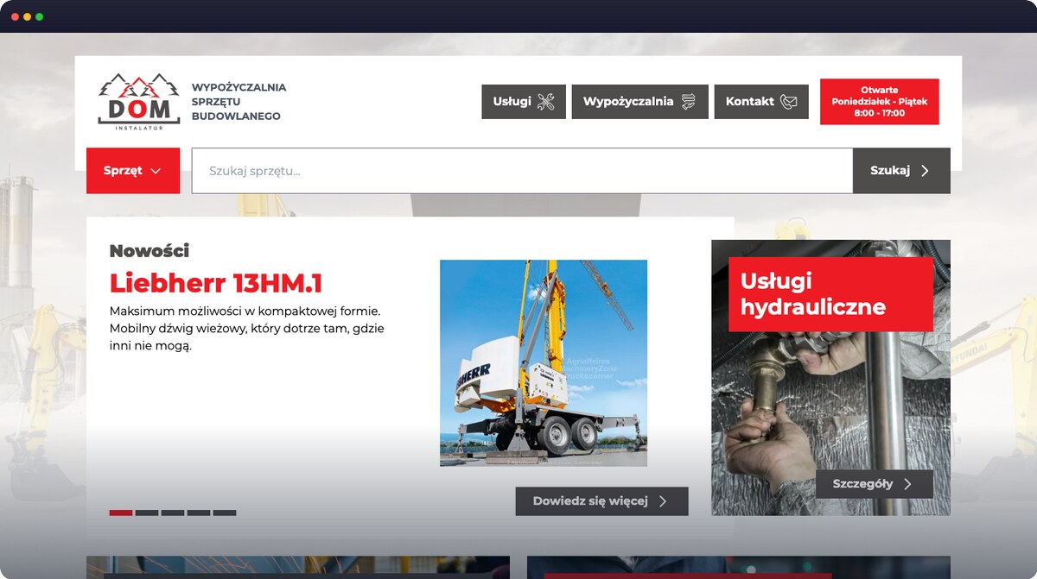
Task: Click the yellow macOS minimize dot
Action: [27, 16]
